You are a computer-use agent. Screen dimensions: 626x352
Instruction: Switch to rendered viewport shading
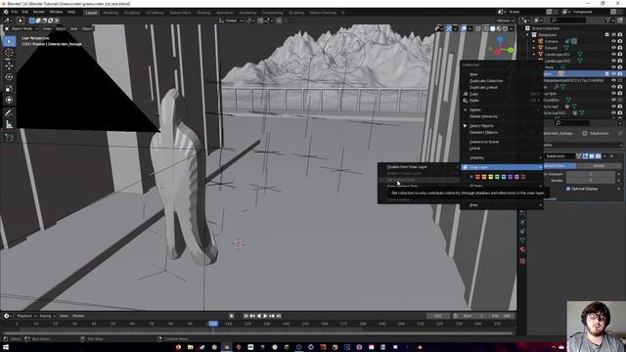pyautogui.click(x=505, y=28)
